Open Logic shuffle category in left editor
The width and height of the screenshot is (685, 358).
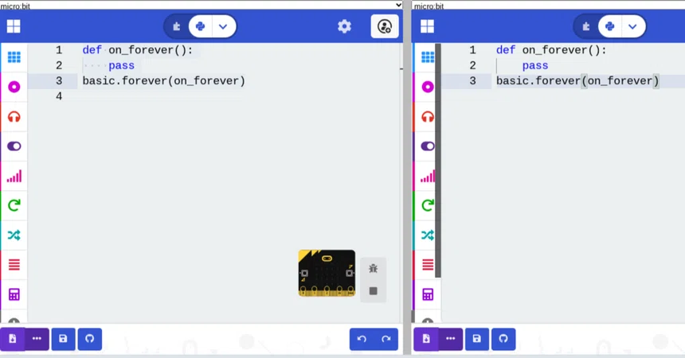14,235
